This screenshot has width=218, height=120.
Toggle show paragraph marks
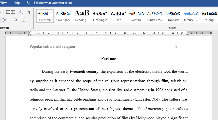point(29,12)
